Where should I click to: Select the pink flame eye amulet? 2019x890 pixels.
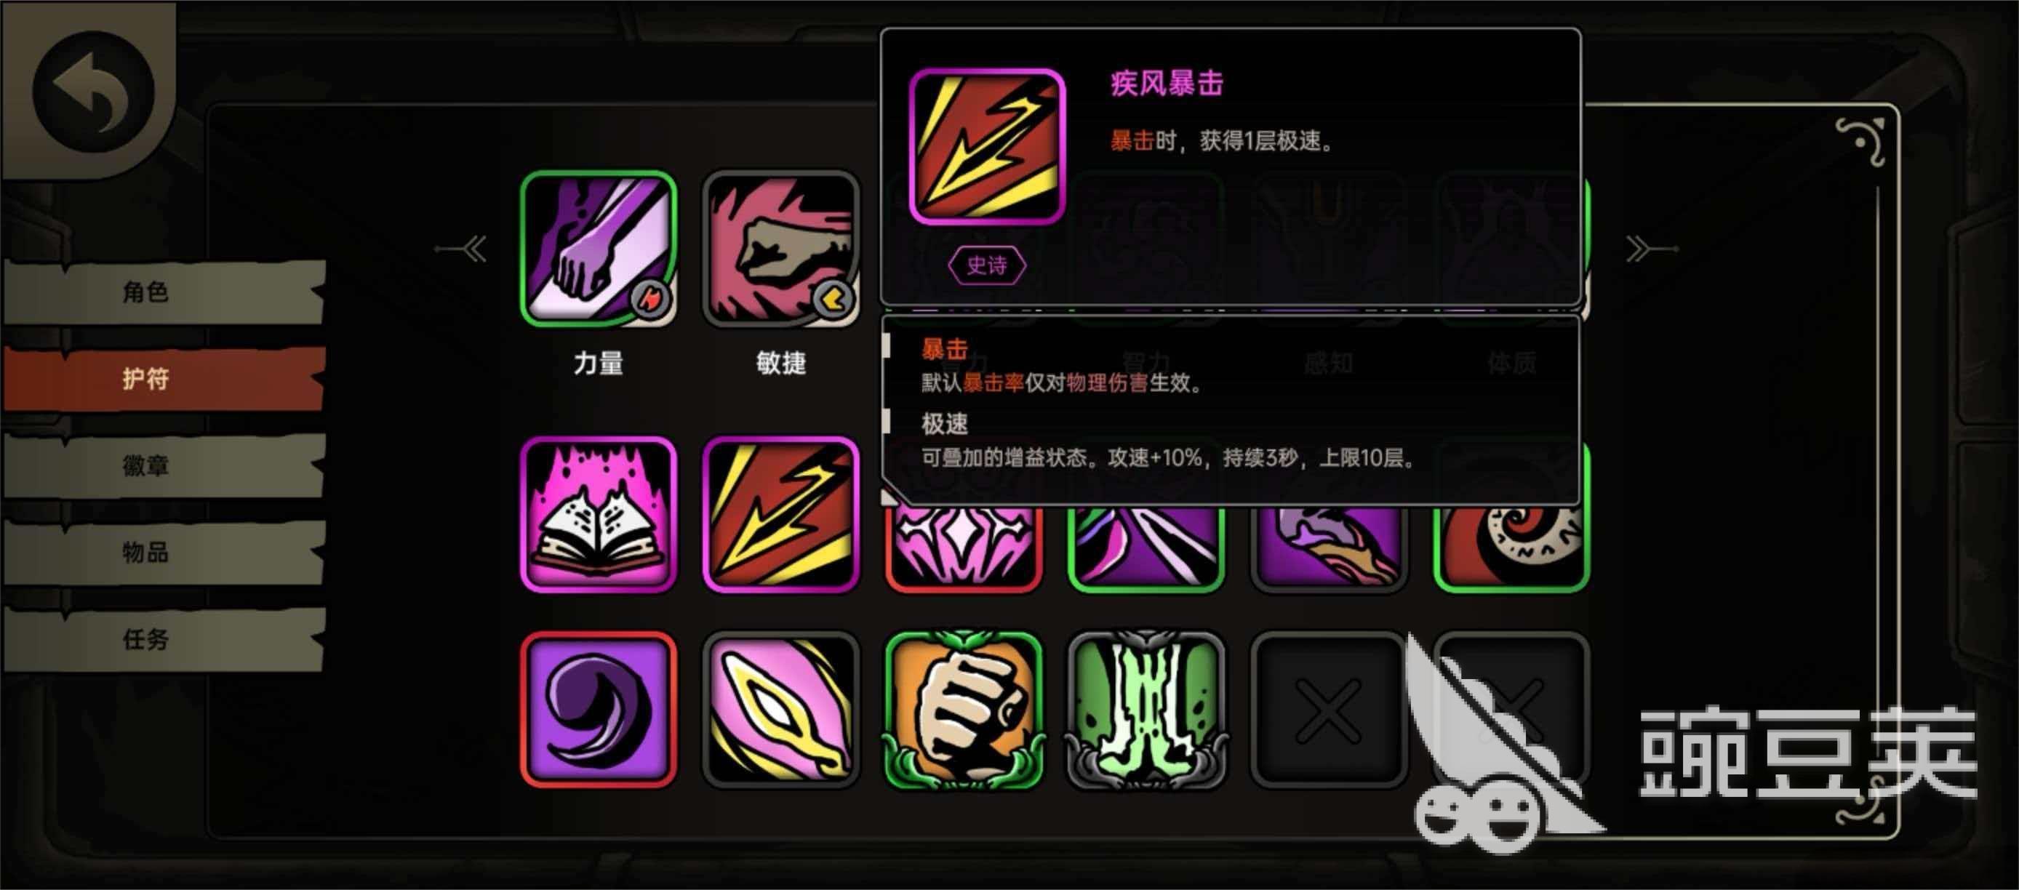[780, 710]
